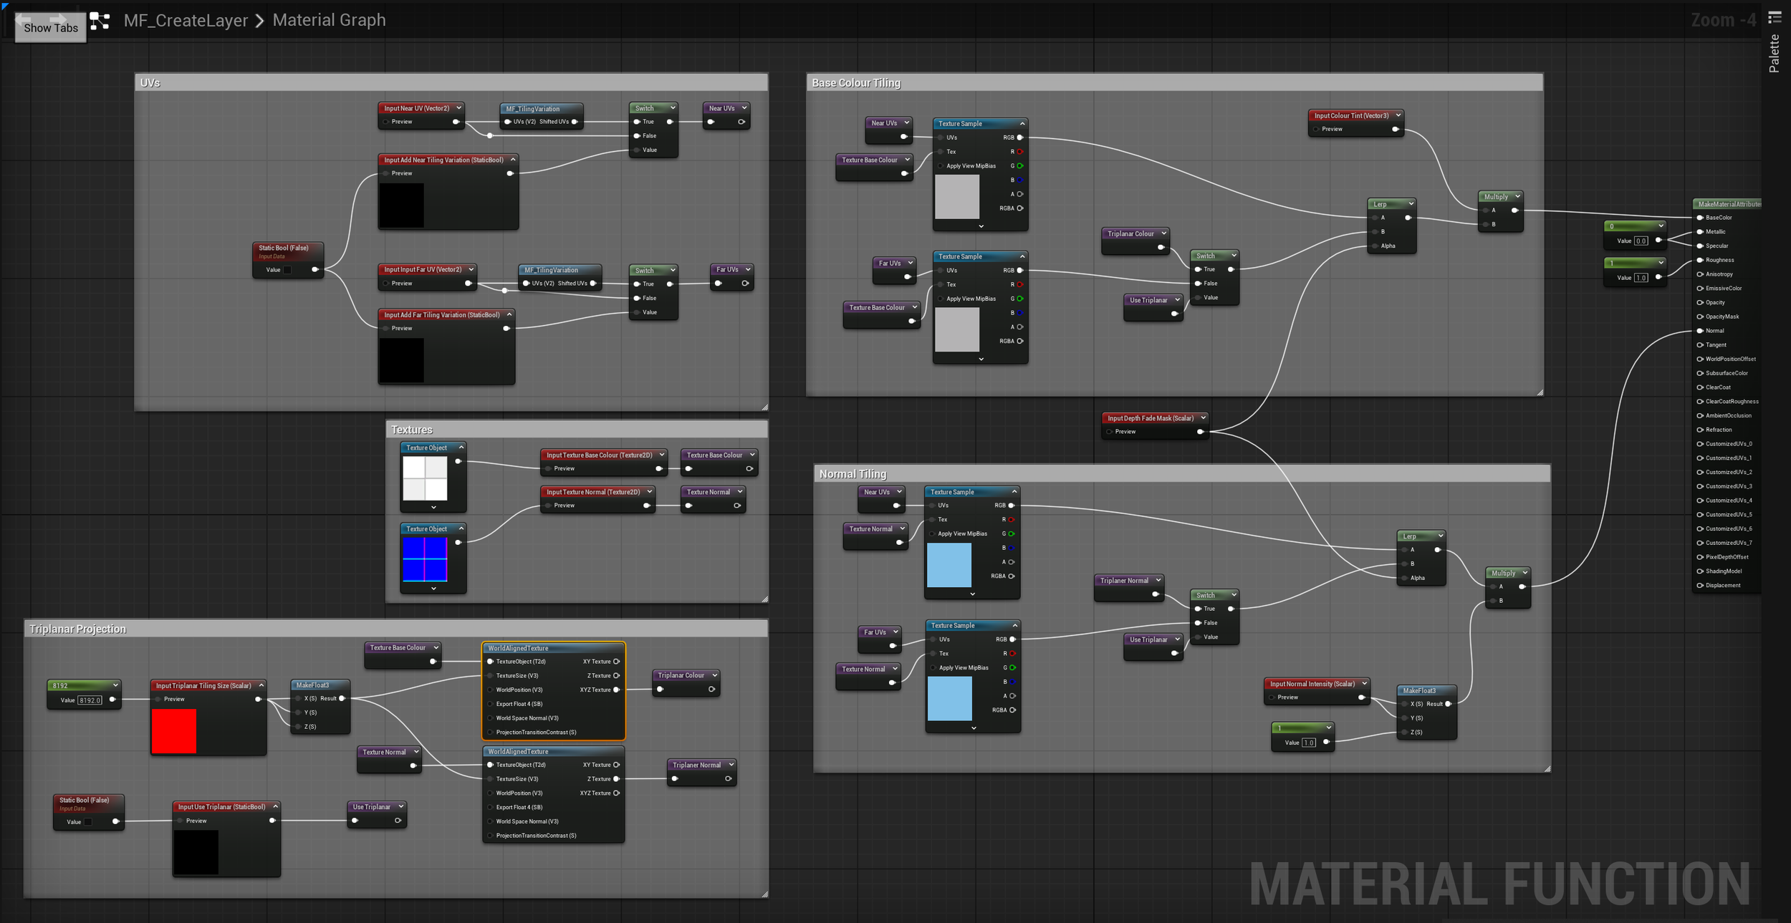Toggle the Value checkbox of Static Bool in the UVs group
This screenshot has width=1791, height=923.
click(x=287, y=270)
